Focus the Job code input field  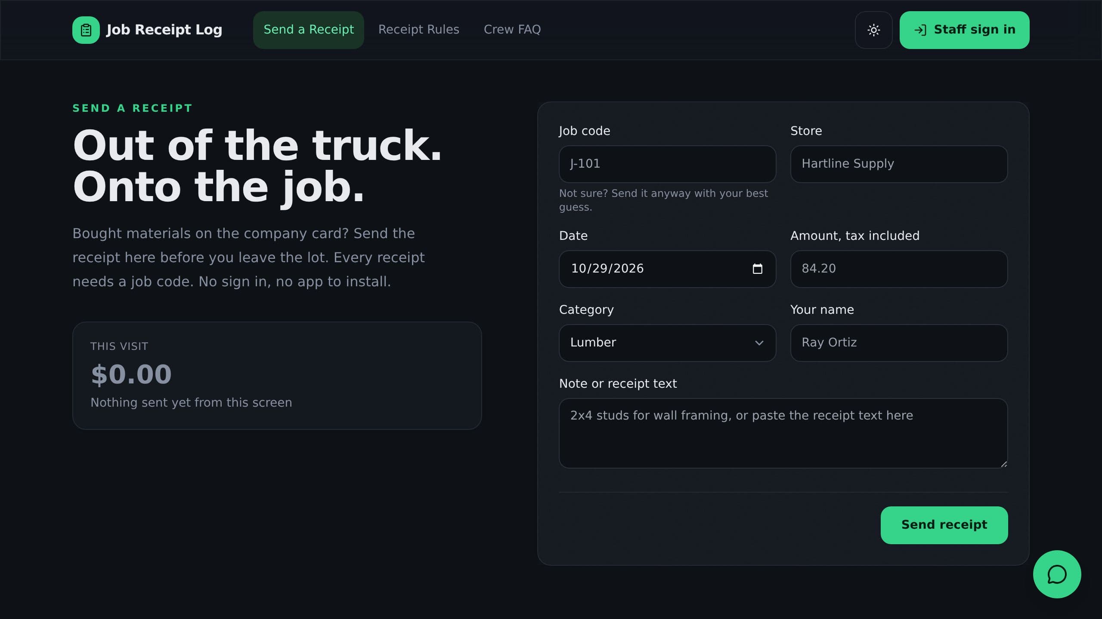[667, 164]
